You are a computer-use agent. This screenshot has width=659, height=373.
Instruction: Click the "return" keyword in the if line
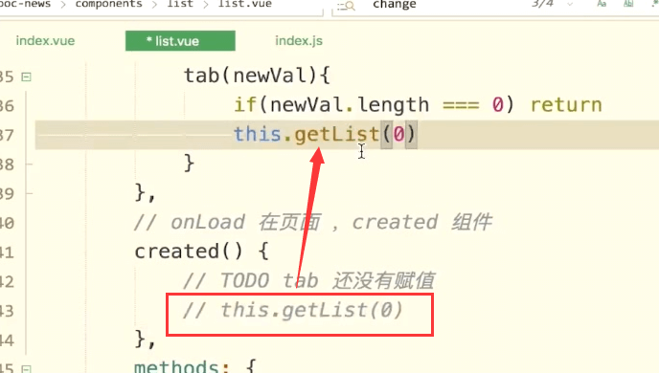pyautogui.click(x=566, y=105)
